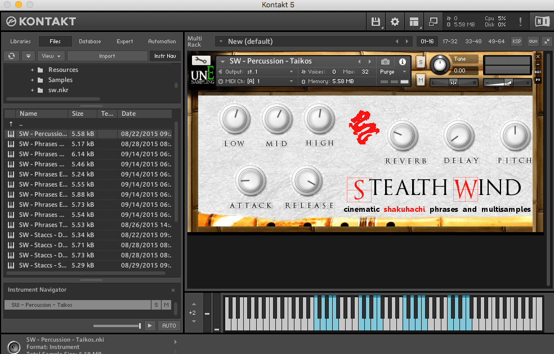Image resolution: width=554 pixels, height=354 pixels.
Task: Refresh the file browser
Action: 12,56
